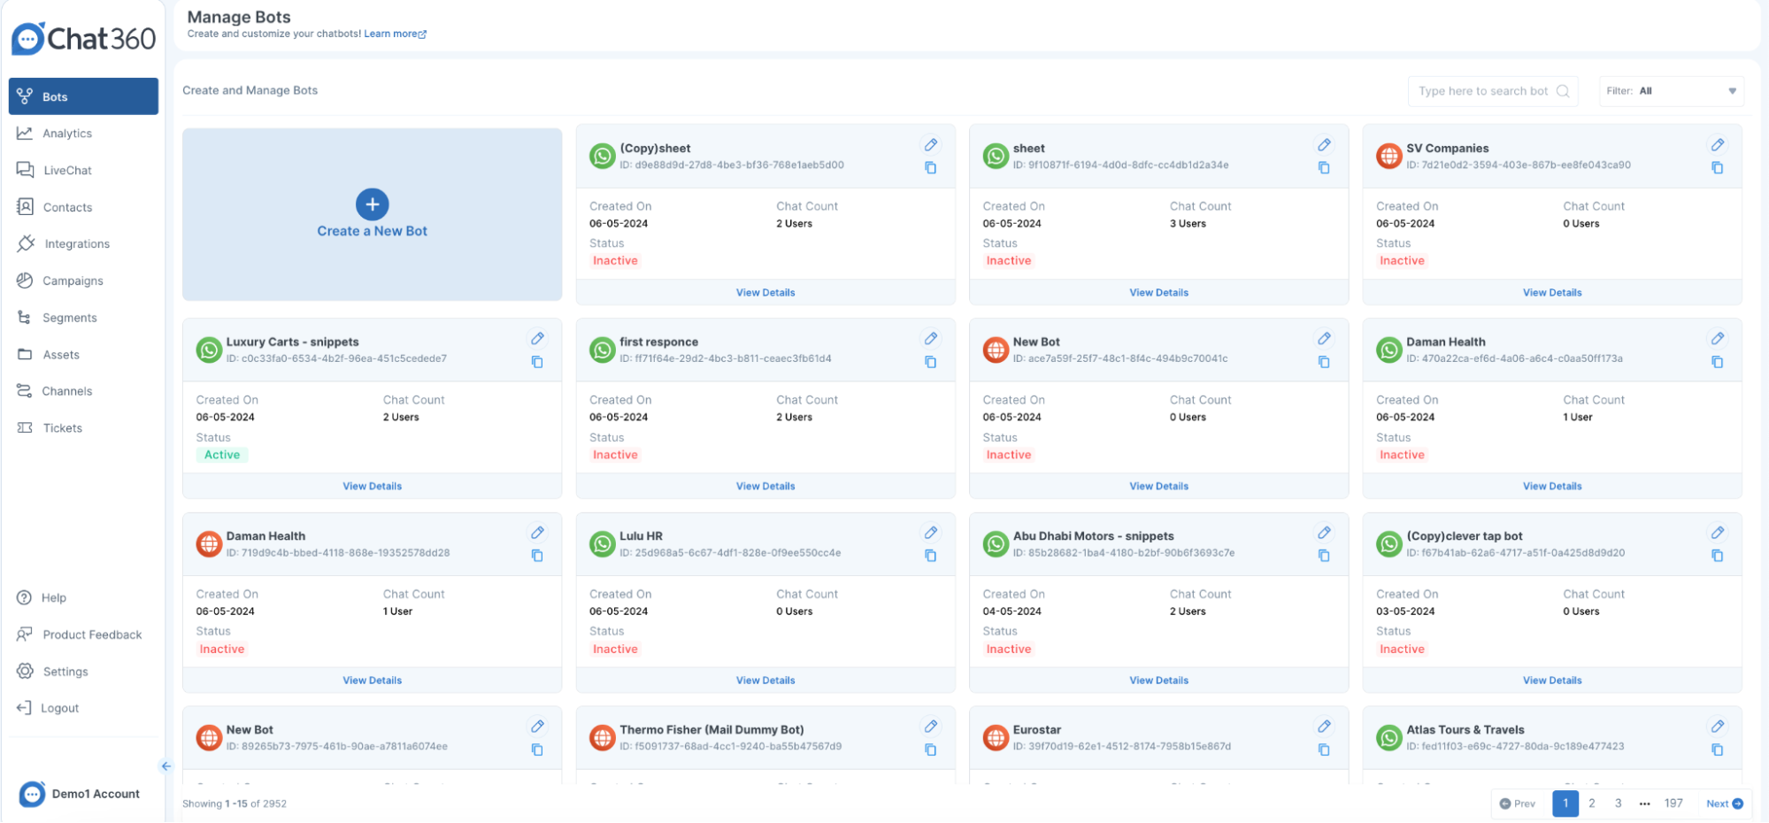This screenshot has width=1769, height=823.
Task: Open the Learn more link
Action: [x=395, y=35]
